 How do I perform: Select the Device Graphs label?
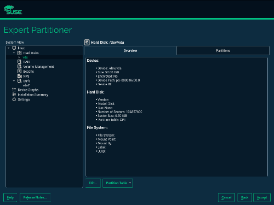[28, 90]
